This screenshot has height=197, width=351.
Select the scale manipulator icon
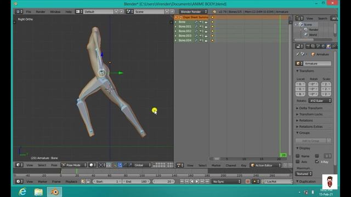131,165
